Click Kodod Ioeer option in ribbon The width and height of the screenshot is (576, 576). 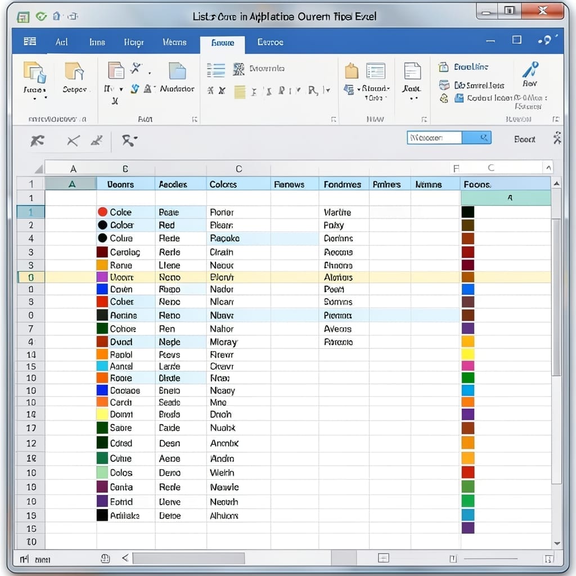489,98
